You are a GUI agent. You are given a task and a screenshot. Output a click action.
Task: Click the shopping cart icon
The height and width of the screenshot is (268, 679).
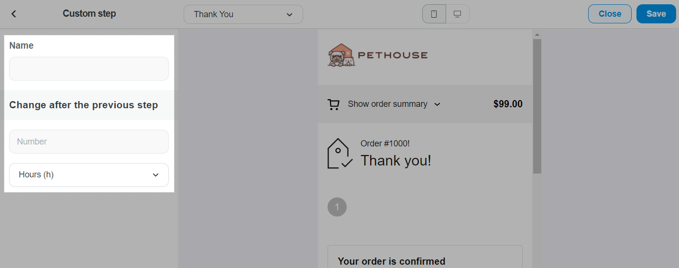(333, 104)
